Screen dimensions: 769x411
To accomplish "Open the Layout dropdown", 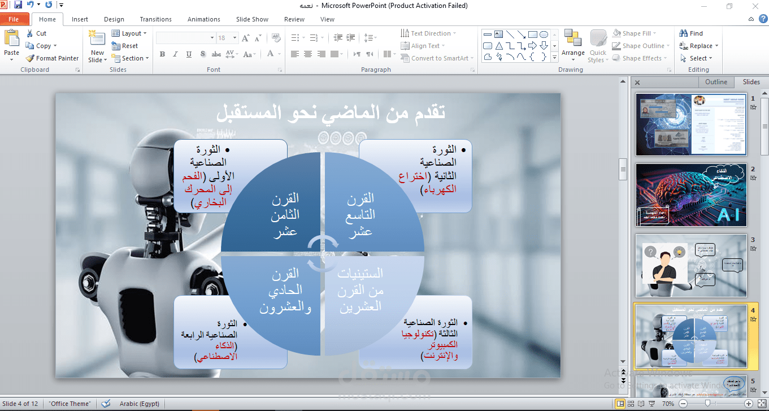I will 129,33.
